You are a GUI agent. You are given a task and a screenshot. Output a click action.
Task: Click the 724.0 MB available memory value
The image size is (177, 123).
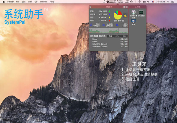point(103,11)
